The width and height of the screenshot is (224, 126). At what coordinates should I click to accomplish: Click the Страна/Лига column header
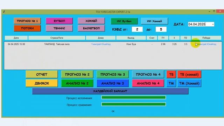57,38
